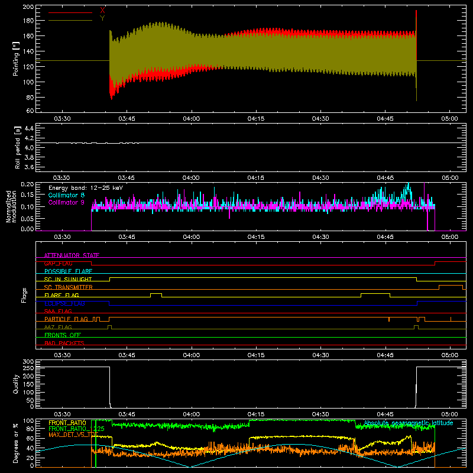473x473 pixels.
Task: Click the BAD_PACKETS label
Action: pos(64,343)
